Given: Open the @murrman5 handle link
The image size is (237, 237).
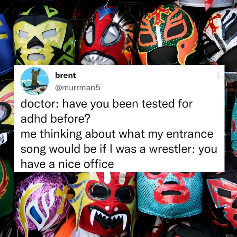Looking at the screenshot, I should tap(77, 88).
